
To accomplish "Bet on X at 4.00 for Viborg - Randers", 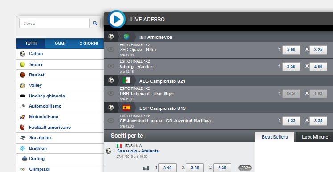I will (318, 67).
